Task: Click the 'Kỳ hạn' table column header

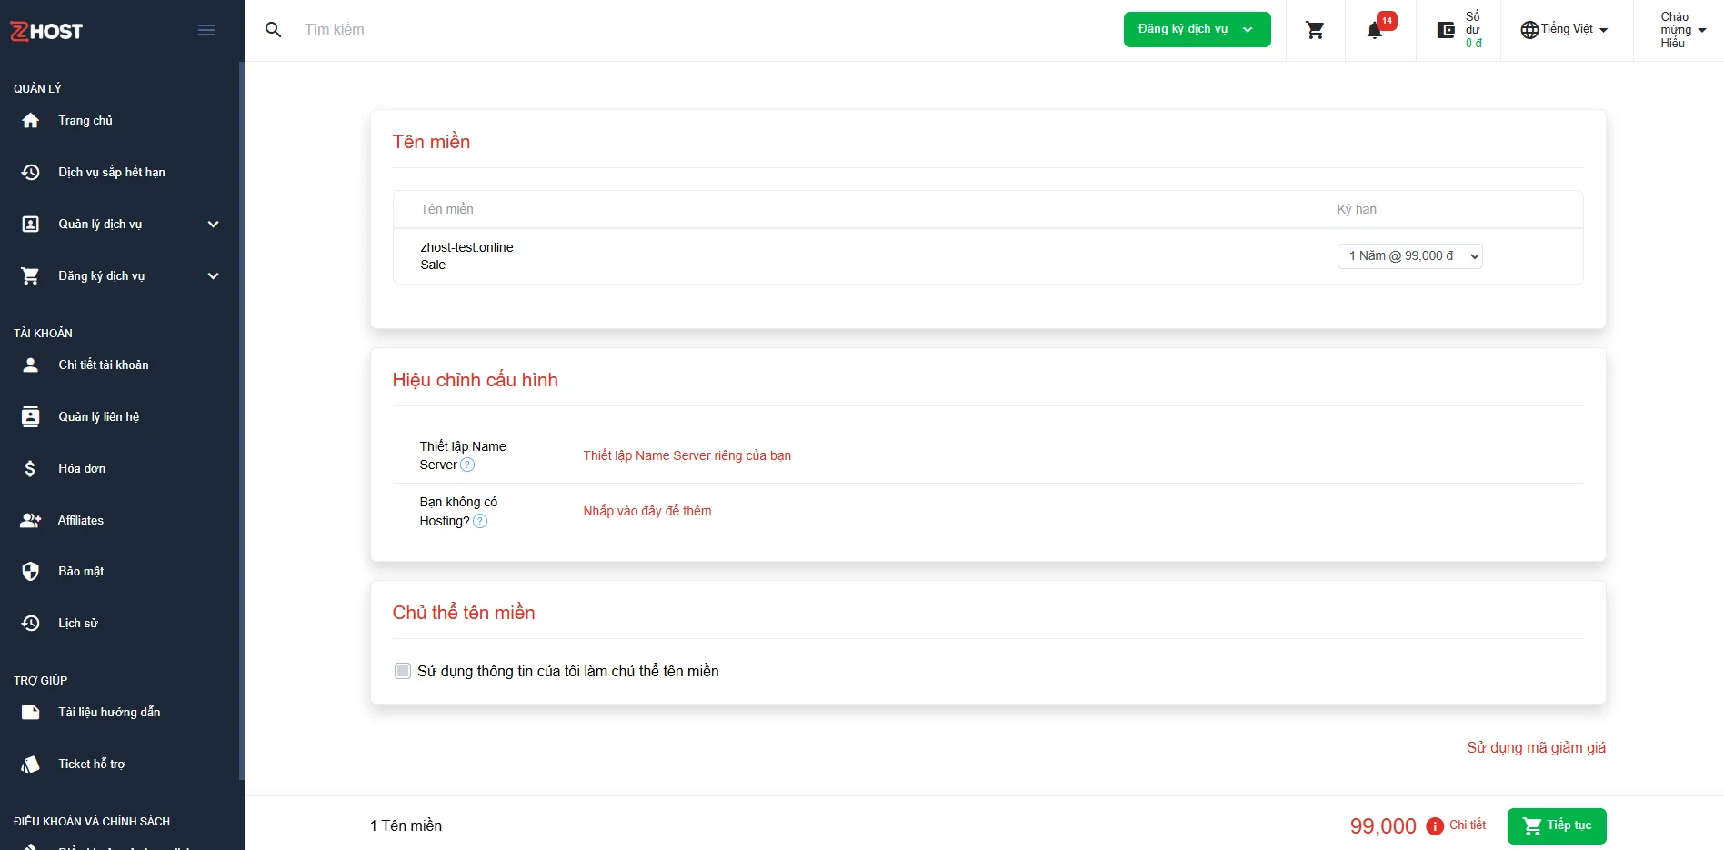Action: pos(1357,209)
